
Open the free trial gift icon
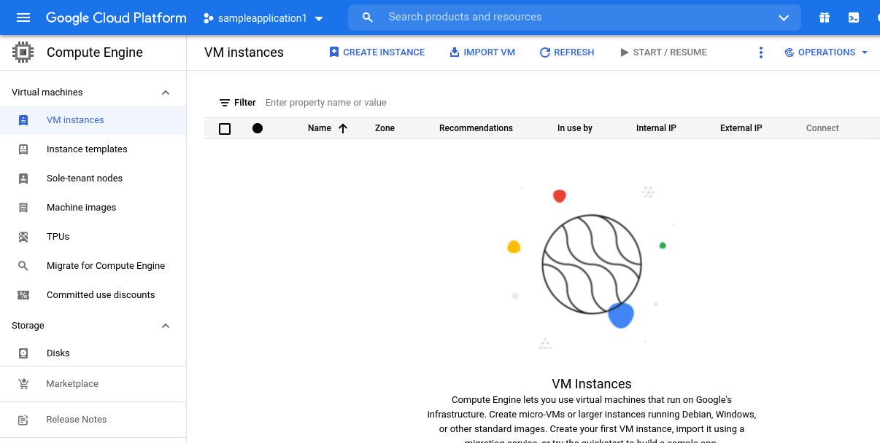coord(825,17)
